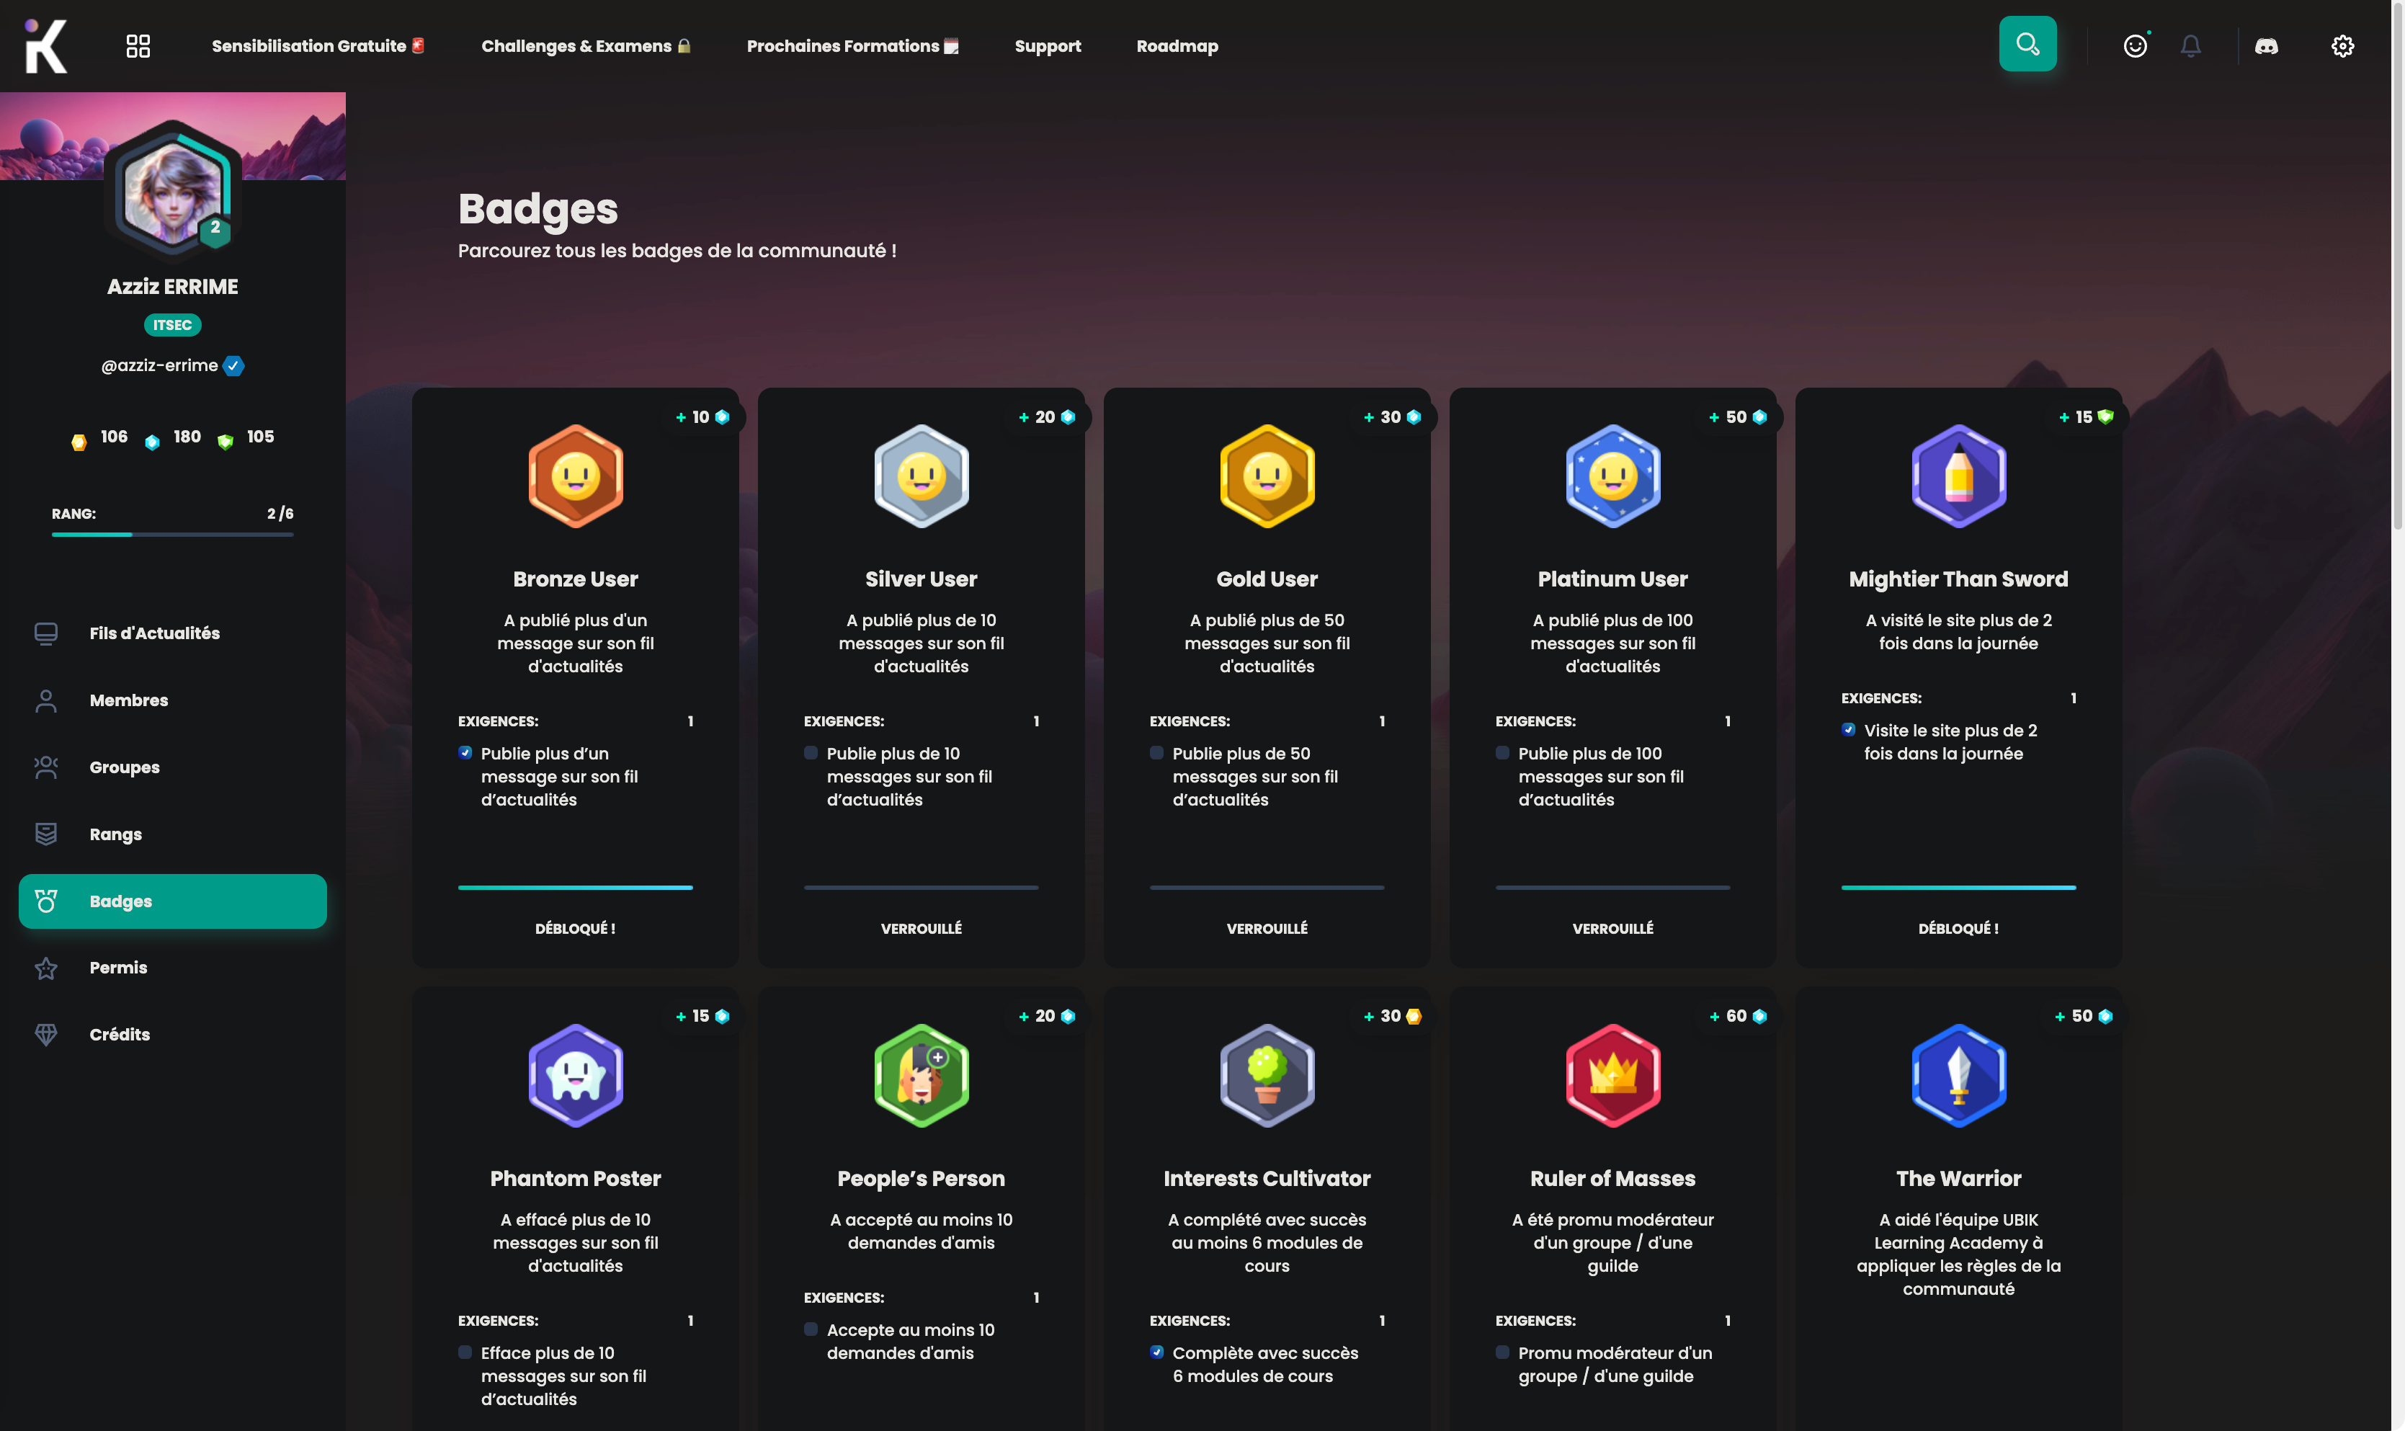The height and width of the screenshot is (1431, 2405).
Task: Click the page vertical scrollbar
Action: click(x=2399, y=265)
